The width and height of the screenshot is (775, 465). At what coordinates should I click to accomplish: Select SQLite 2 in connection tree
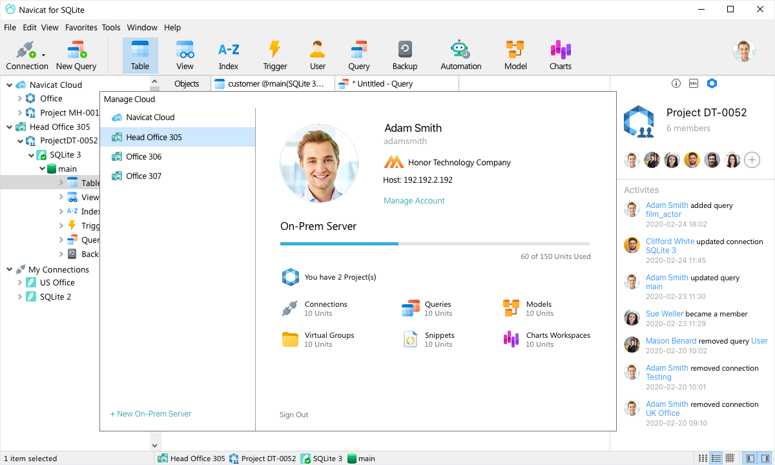pyautogui.click(x=56, y=296)
